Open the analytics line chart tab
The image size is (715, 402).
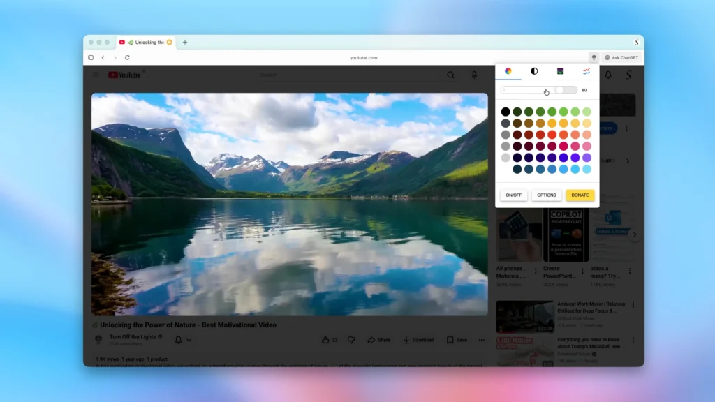tap(587, 71)
